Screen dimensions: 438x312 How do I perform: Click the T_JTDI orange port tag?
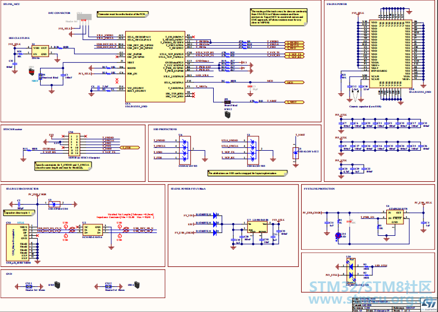(x=130, y=147)
